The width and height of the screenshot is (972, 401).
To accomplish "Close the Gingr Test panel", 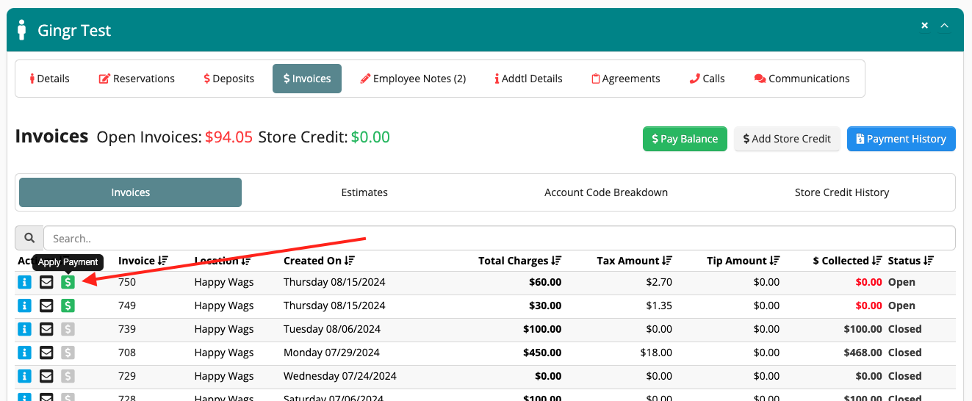I will click(x=925, y=26).
